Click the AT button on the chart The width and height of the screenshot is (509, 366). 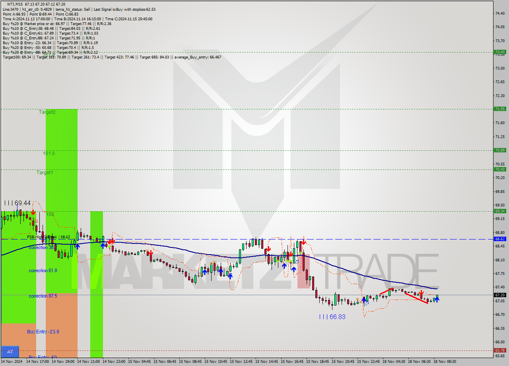(10, 352)
